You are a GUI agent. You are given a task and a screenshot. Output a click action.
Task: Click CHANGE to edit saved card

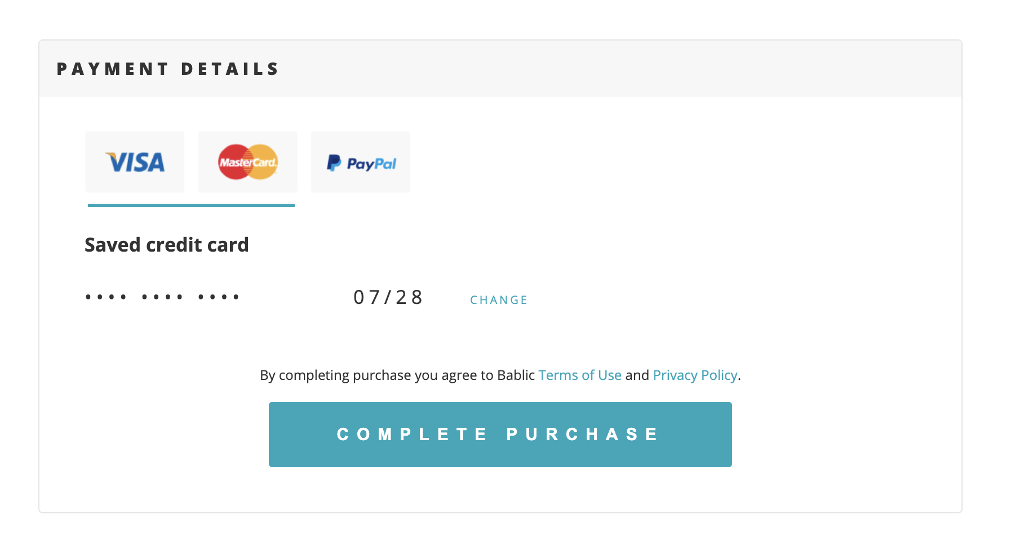pyautogui.click(x=499, y=300)
